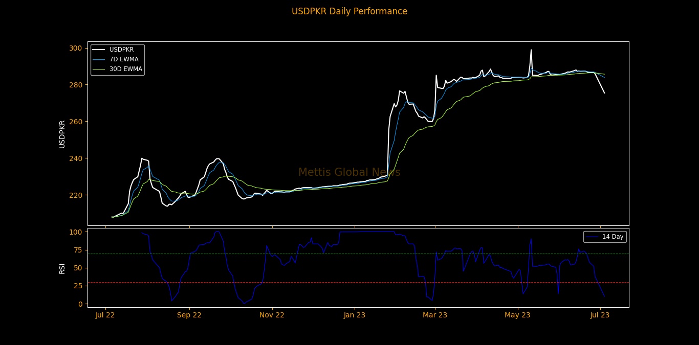Click the vertical USDPKR y-axis title
Viewport: 699px width, 345px height.
[x=62, y=134]
